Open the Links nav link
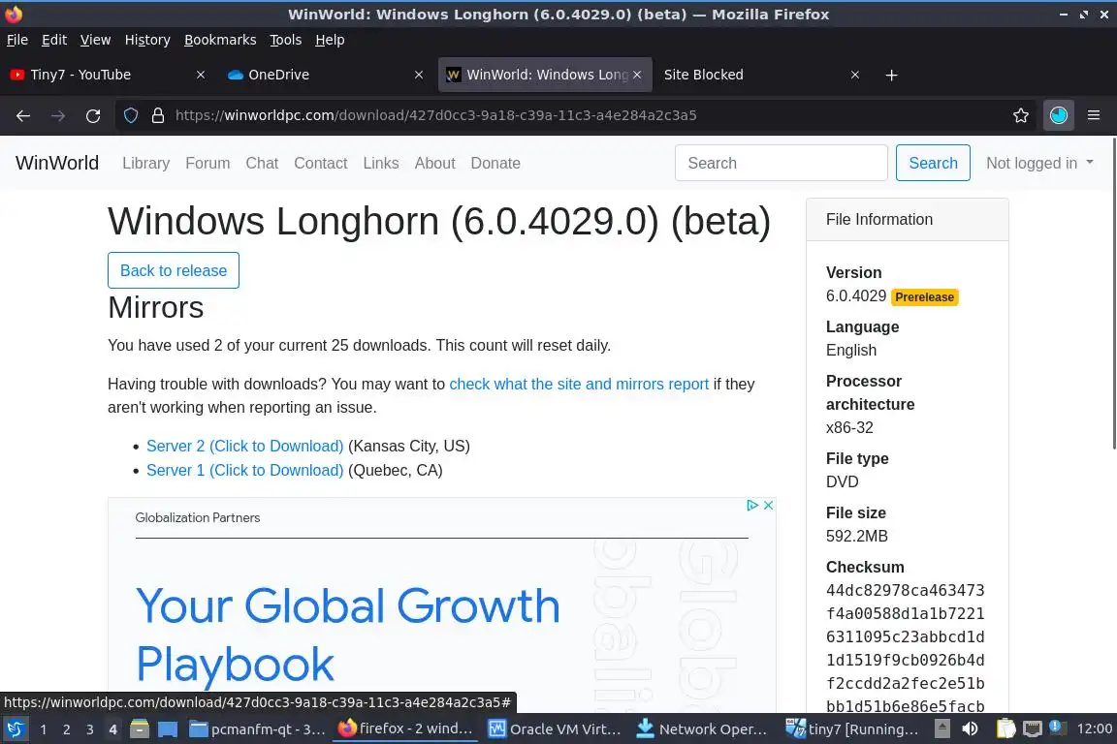This screenshot has height=744, width=1117. coord(381,163)
